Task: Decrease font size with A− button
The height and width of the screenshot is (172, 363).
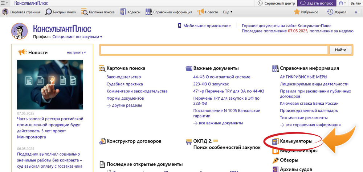Action: click(x=357, y=12)
